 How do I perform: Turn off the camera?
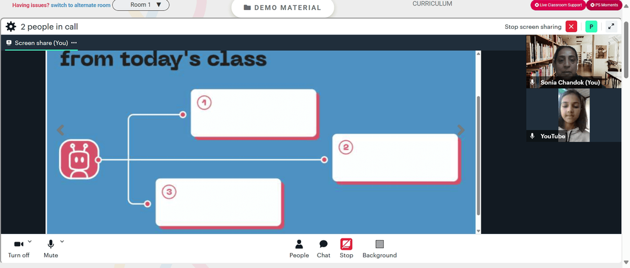18,248
